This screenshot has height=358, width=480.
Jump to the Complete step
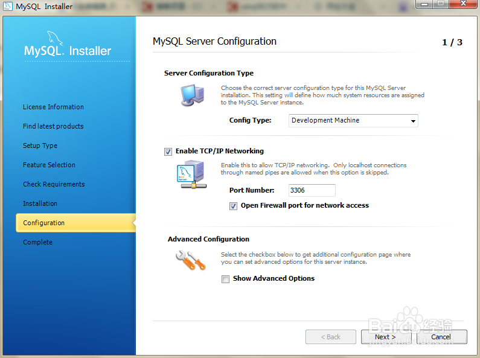tap(37, 242)
